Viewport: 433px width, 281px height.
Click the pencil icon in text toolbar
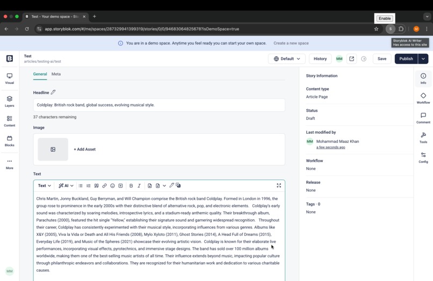pos(171,185)
